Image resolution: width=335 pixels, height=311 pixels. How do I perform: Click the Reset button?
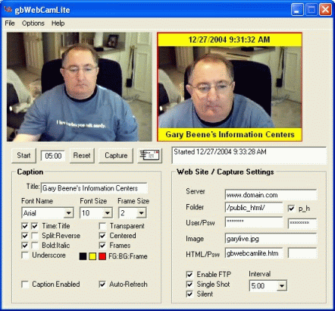tap(82, 155)
